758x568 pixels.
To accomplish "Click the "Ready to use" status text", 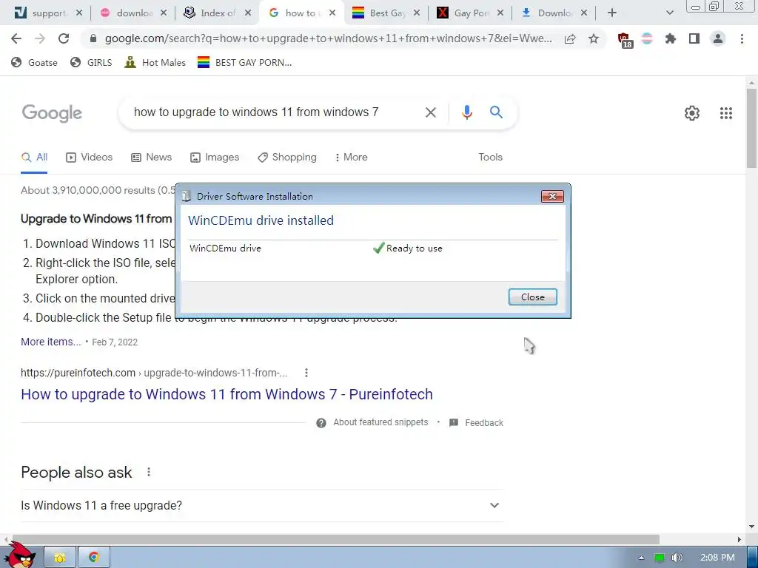I will (414, 248).
